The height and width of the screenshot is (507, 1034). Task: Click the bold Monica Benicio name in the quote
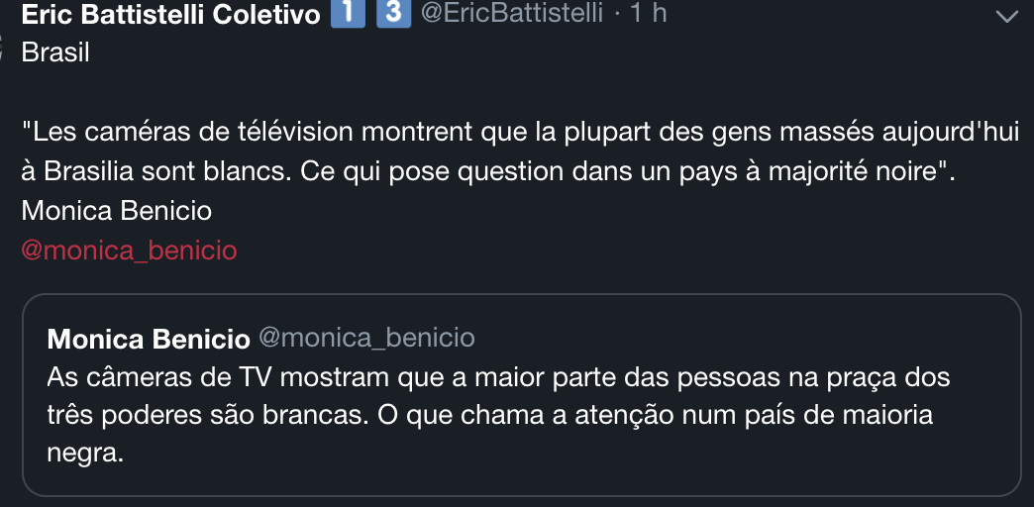(x=149, y=339)
